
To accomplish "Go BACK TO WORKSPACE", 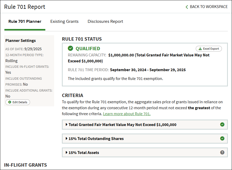I will click(x=207, y=7).
